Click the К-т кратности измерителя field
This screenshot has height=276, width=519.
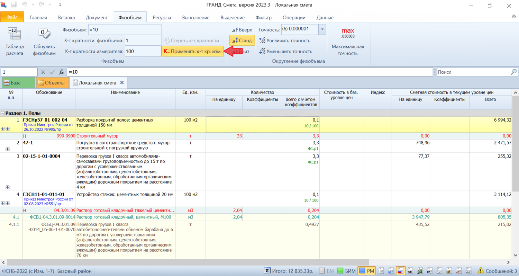pos(143,51)
